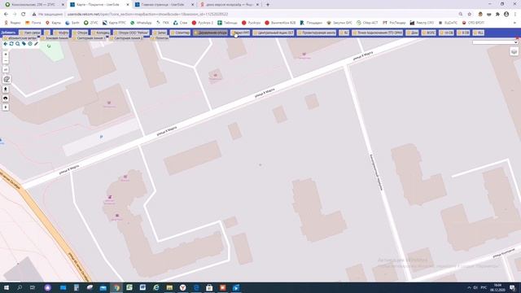The height and width of the screenshot is (293, 521).
Task: Open Карта РТРС bookmark
Action: (x=114, y=23)
